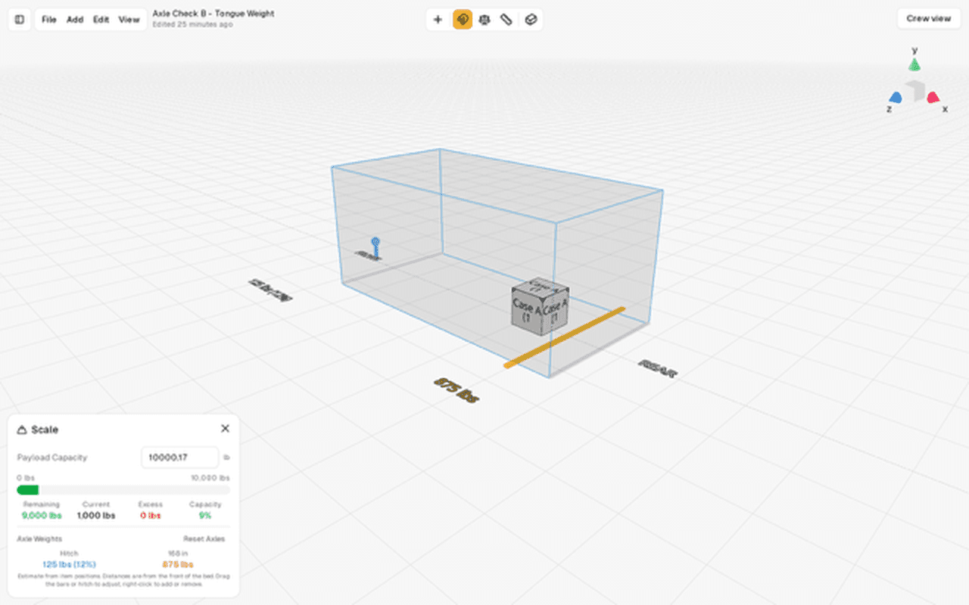Select the Case A box in trailer
969x605 pixels.
540,302
